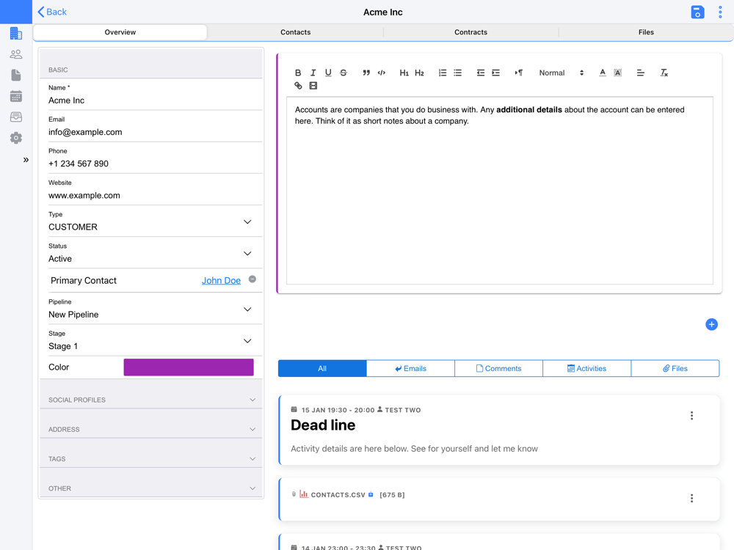734x550 pixels.
Task: Click the purple Color swatch
Action: (x=189, y=367)
